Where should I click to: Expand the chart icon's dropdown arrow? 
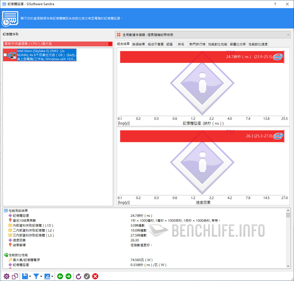click(53, 276)
